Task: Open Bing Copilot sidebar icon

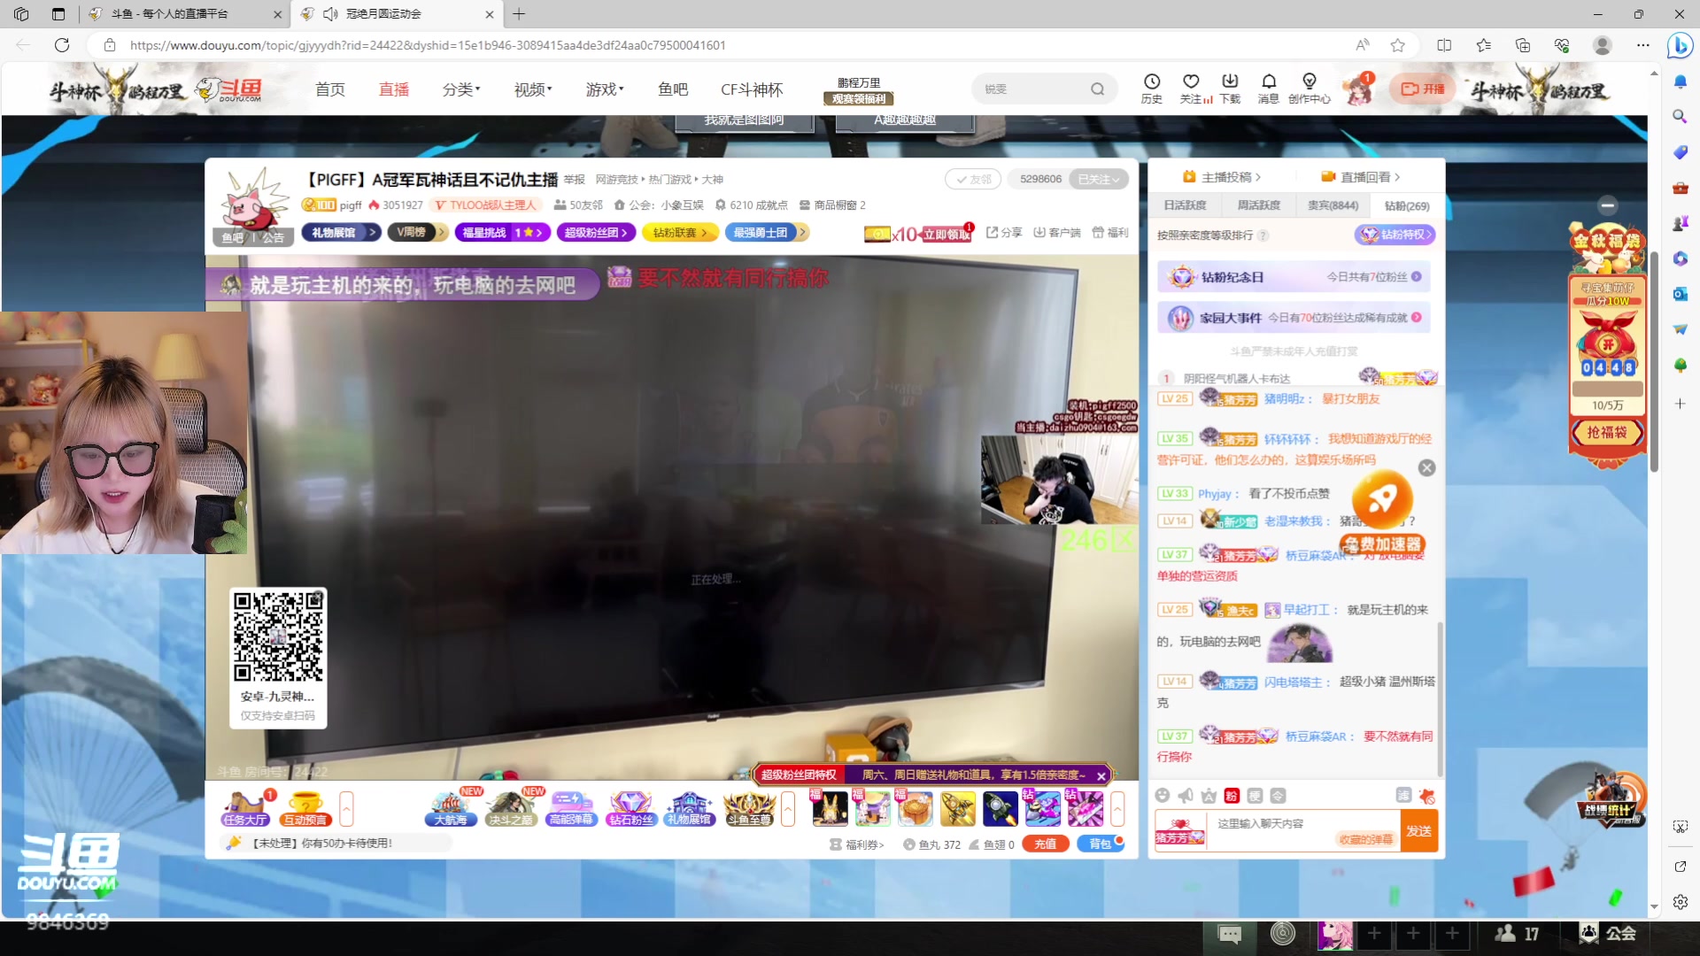Action: 1680,45
